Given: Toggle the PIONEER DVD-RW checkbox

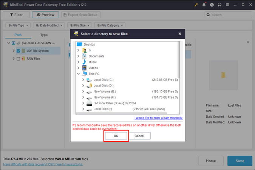Looking at the screenshot, I should [x=14, y=43].
